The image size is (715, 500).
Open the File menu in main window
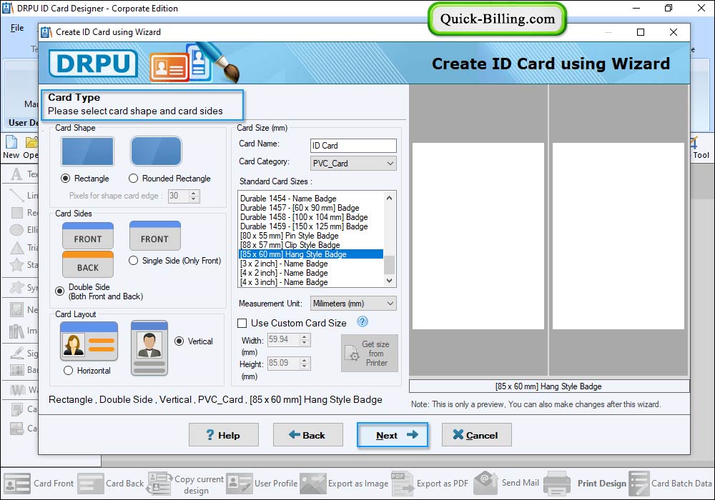(x=17, y=28)
